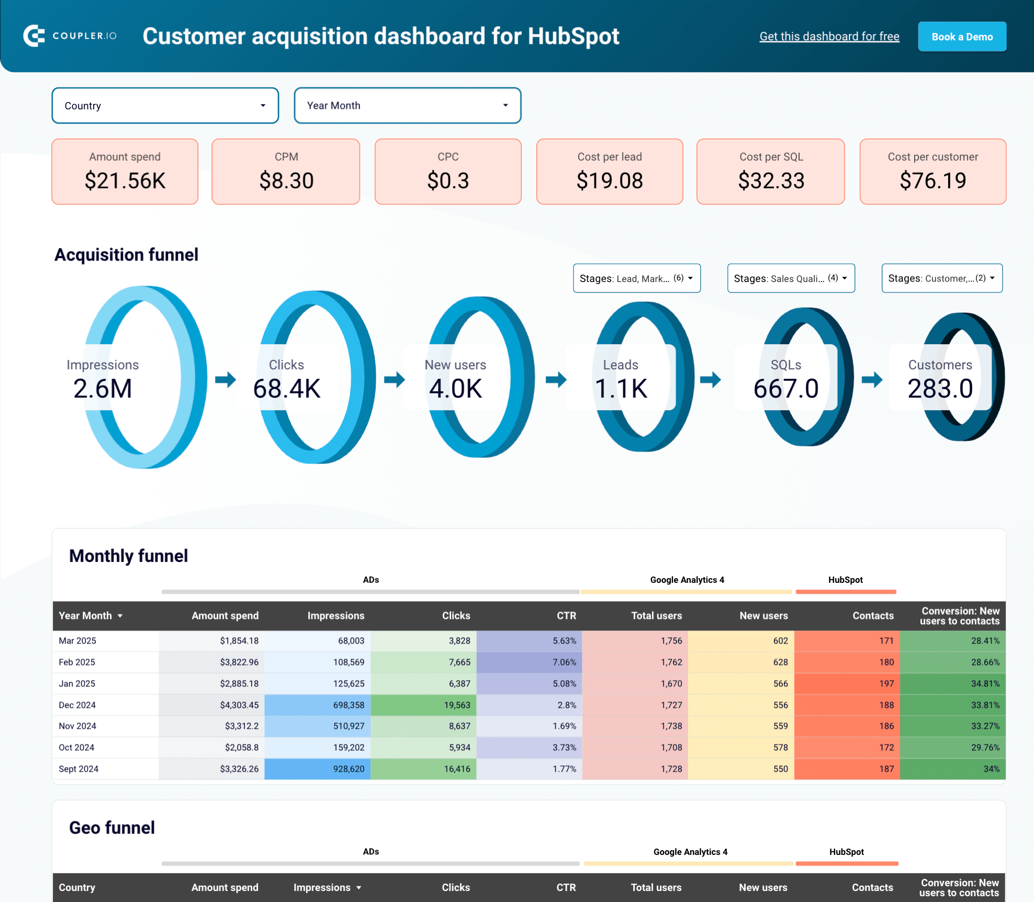
Task: Sort Monthly funnel table by Year Month
Action: pyautogui.click(x=91, y=616)
